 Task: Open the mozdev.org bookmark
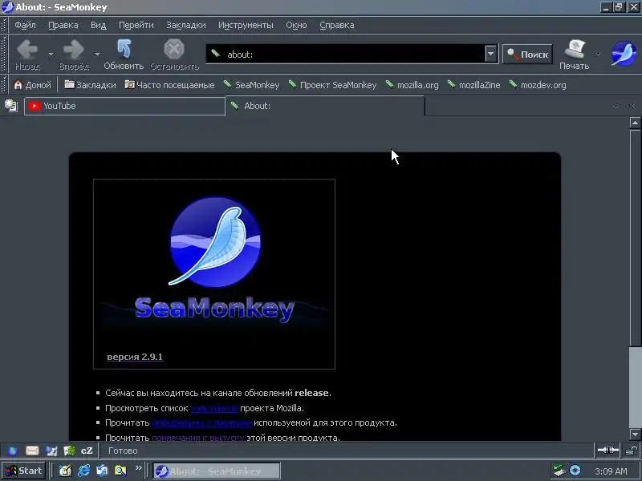pyautogui.click(x=538, y=85)
